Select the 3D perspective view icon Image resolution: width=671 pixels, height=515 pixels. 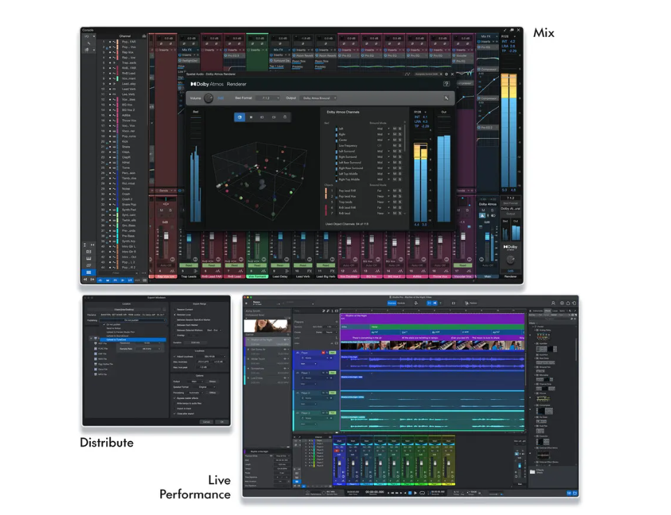[240, 117]
